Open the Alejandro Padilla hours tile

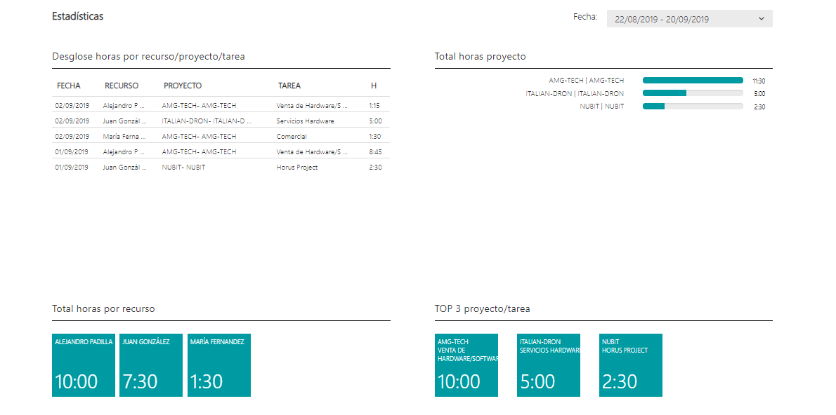[84, 365]
